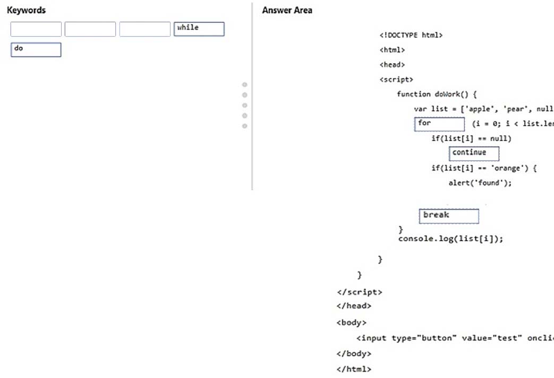Image resolution: width=554 pixels, height=378 pixels.
Task: Click the "for" answer box
Action: tap(439, 124)
